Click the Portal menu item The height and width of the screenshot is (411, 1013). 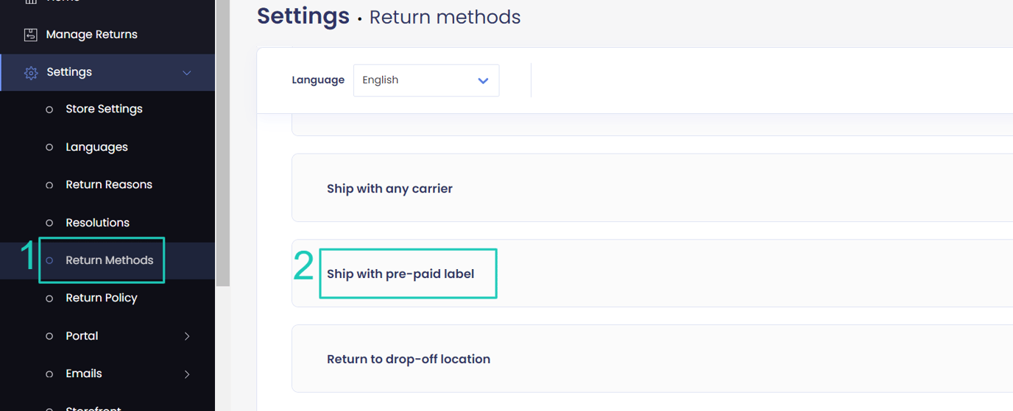coord(82,336)
